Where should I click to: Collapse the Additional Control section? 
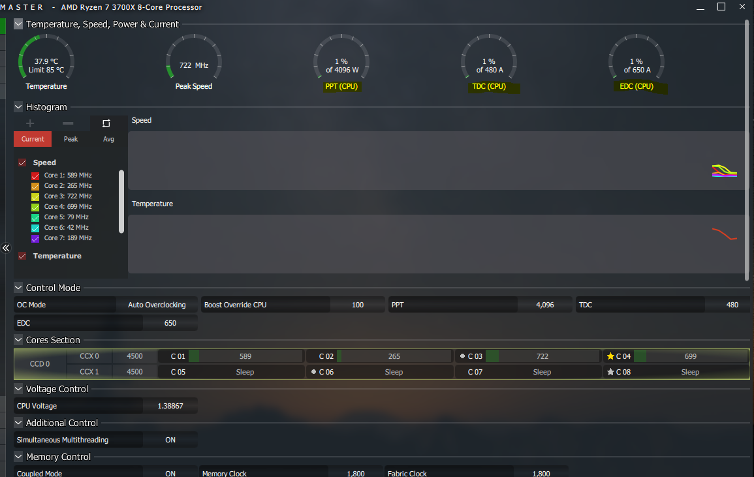(x=18, y=423)
